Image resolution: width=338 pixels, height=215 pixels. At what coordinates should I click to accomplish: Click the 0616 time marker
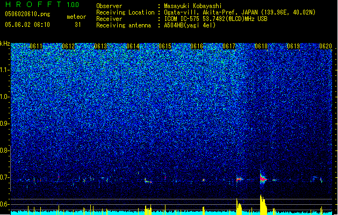point(197,46)
